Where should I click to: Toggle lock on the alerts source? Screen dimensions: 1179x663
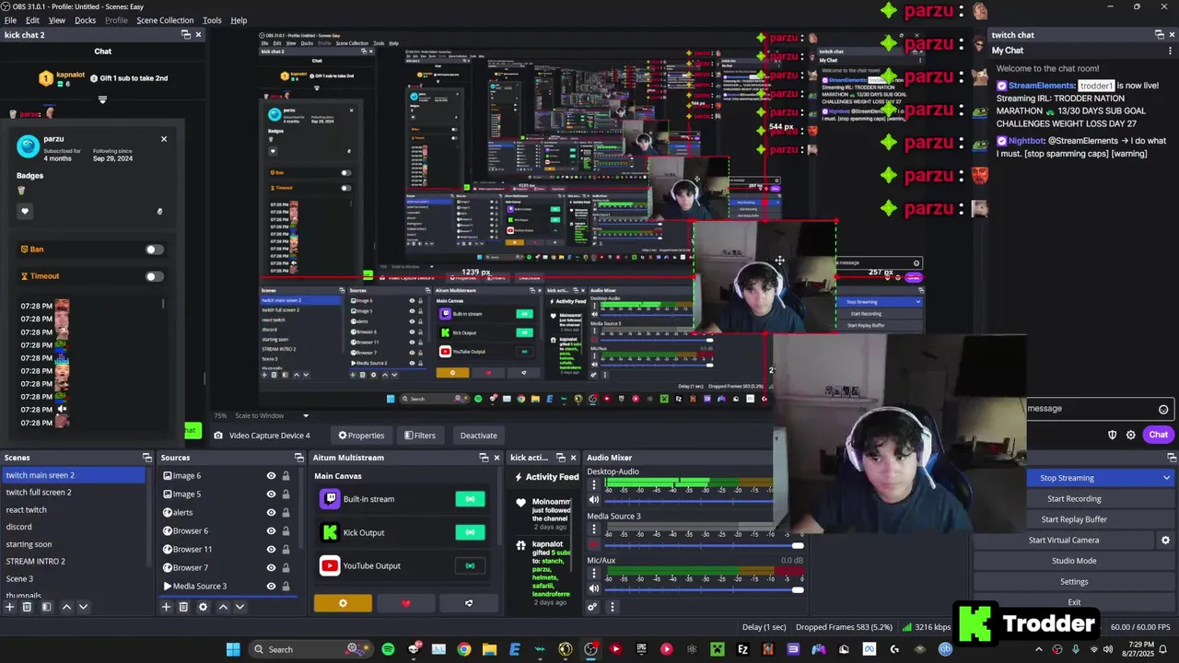(x=286, y=513)
